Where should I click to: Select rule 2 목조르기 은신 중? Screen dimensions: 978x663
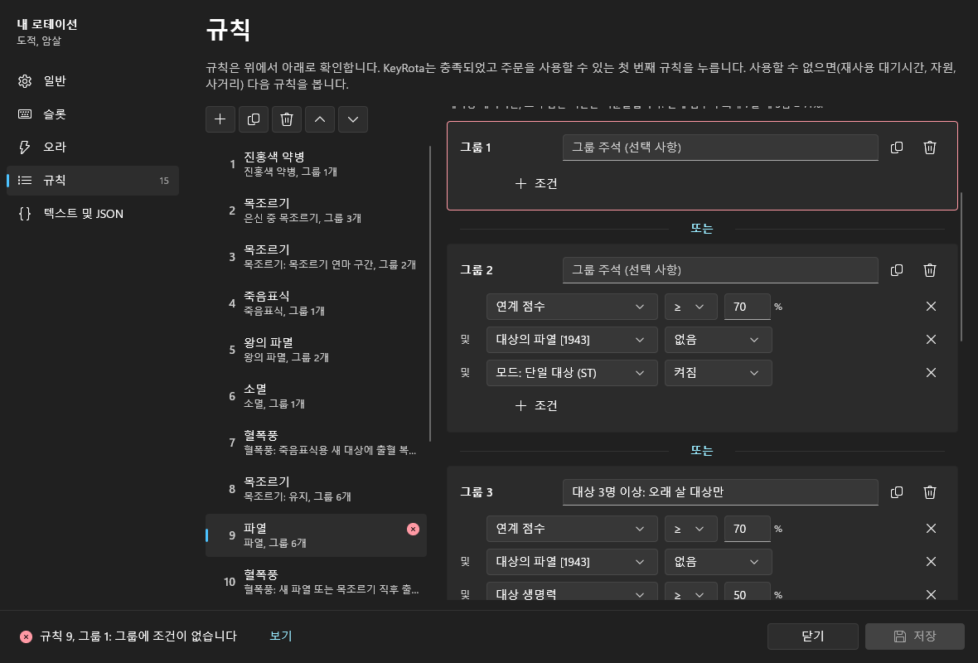click(x=317, y=211)
